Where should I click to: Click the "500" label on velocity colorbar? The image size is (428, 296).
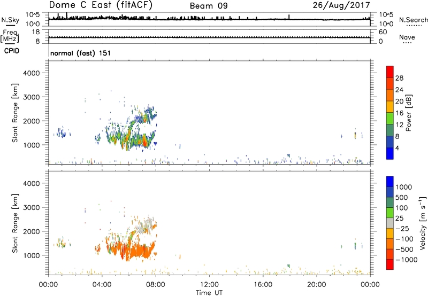tap(401, 197)
